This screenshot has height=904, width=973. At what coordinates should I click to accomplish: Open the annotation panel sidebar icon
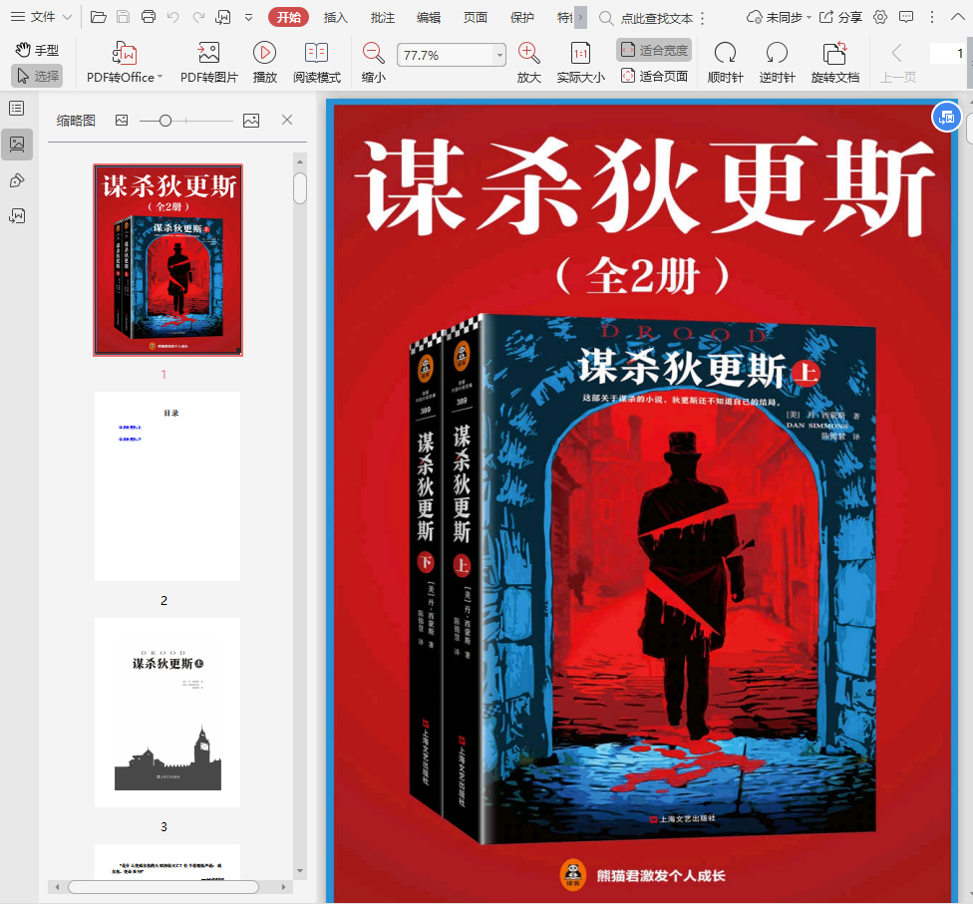(x=17, y=180)
